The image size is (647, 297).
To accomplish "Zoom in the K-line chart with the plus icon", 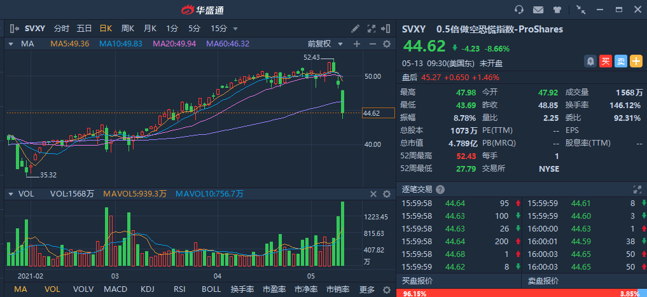I will (357, 44).
